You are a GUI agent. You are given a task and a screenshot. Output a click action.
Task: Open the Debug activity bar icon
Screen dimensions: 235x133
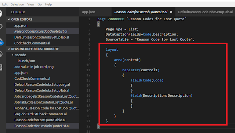click(1, 54)
